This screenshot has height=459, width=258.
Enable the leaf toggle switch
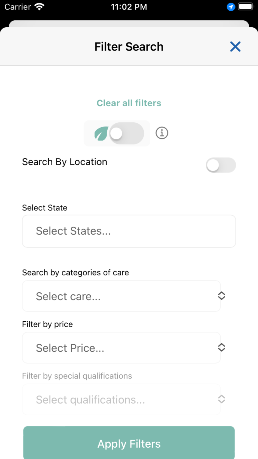point(126,133)
